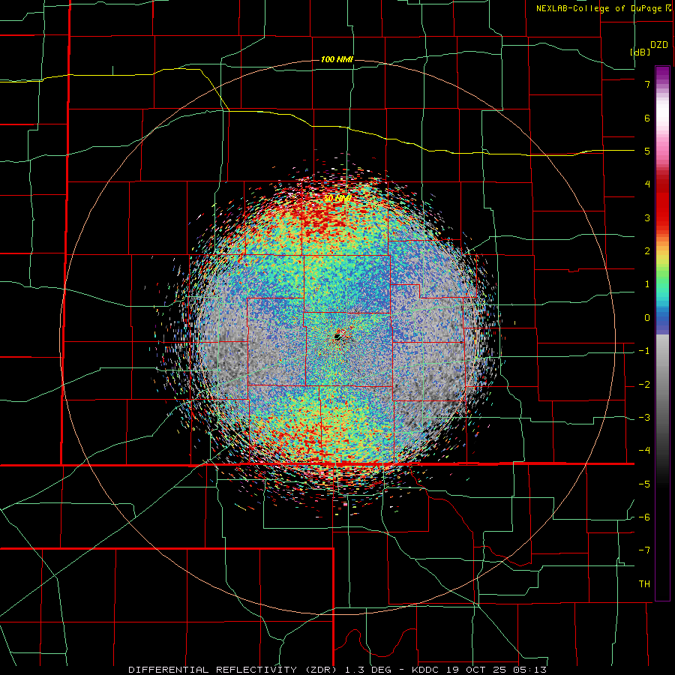Click the scale value -2
This screenshot has width=675, height=675.
point(644,385)
